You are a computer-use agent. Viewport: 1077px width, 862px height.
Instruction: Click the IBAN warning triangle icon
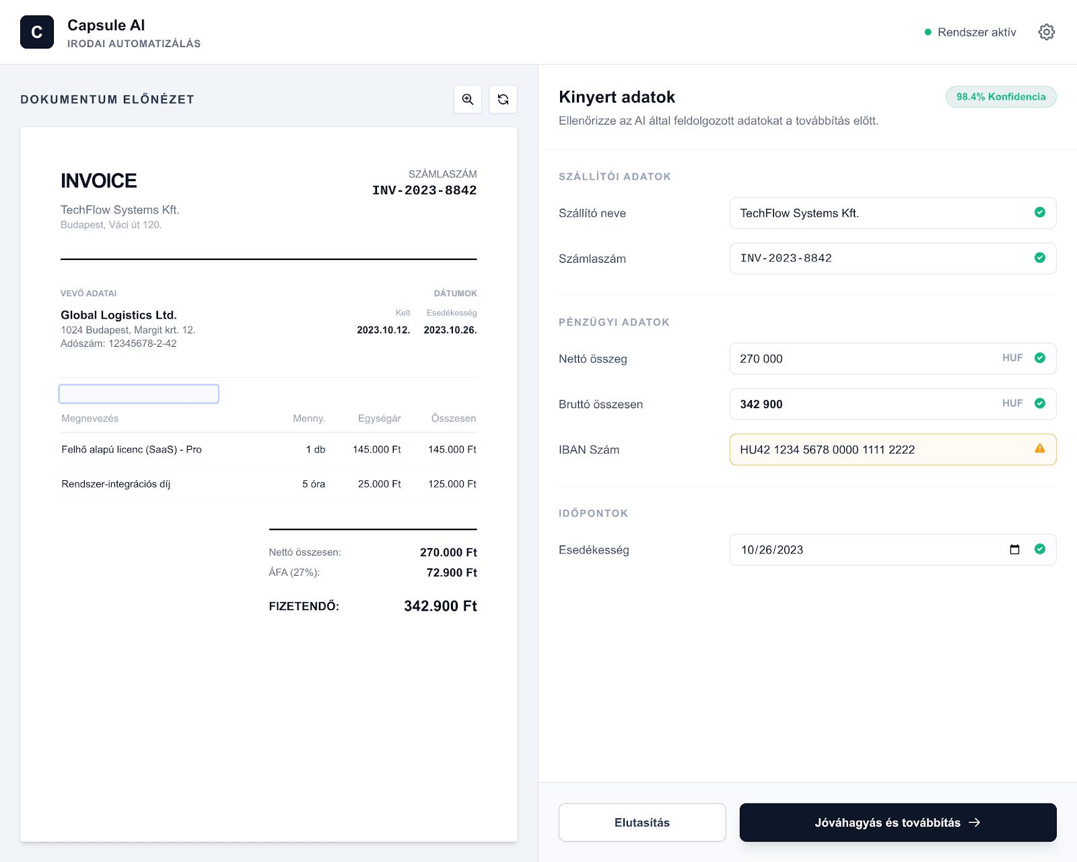(1039, 449)
